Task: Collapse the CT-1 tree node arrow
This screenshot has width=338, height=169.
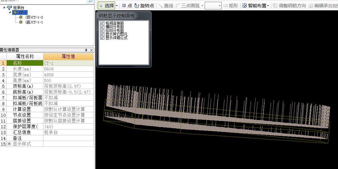Action: click(10, 12)
